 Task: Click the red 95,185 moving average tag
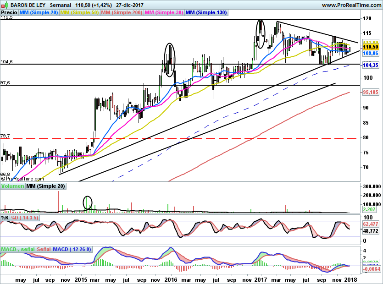(x=371, y=92)
